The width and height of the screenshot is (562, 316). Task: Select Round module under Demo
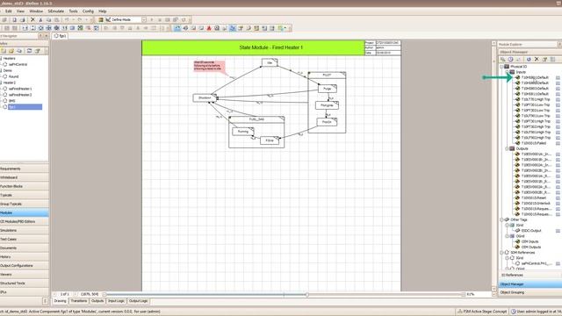(14, 76)
